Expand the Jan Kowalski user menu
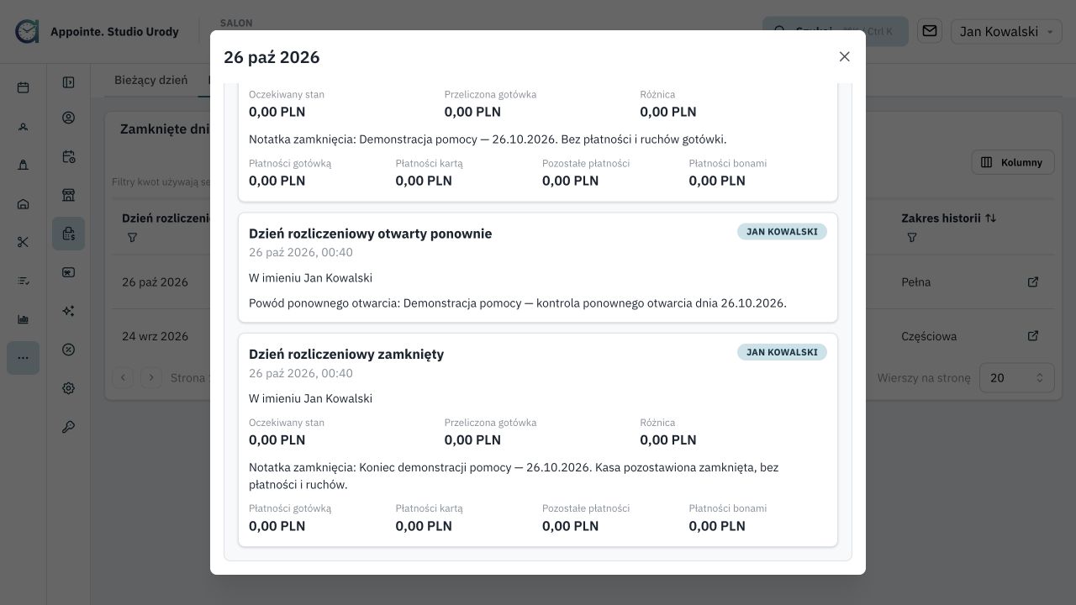The height and width of the screenshot is (605, 1076). [x=1006, y=31]
